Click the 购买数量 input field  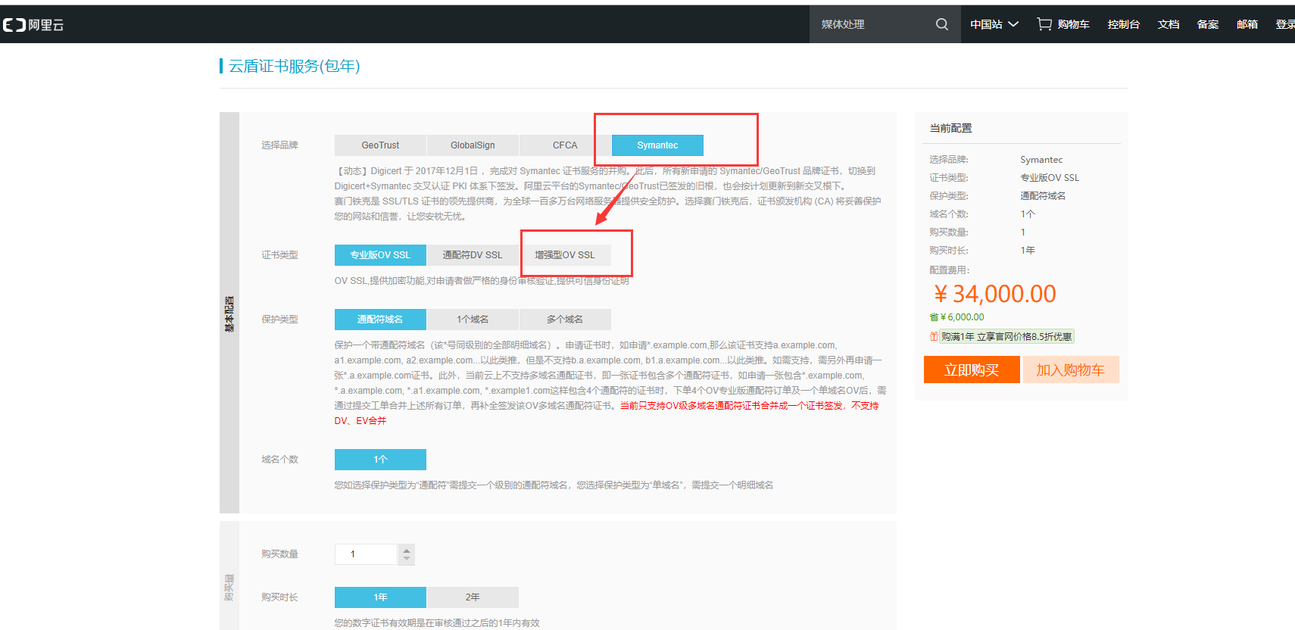point(366,554)
